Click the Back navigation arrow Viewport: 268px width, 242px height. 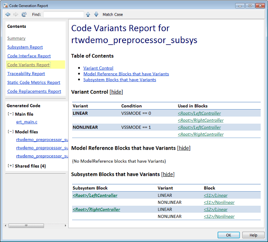pos(8,15)
